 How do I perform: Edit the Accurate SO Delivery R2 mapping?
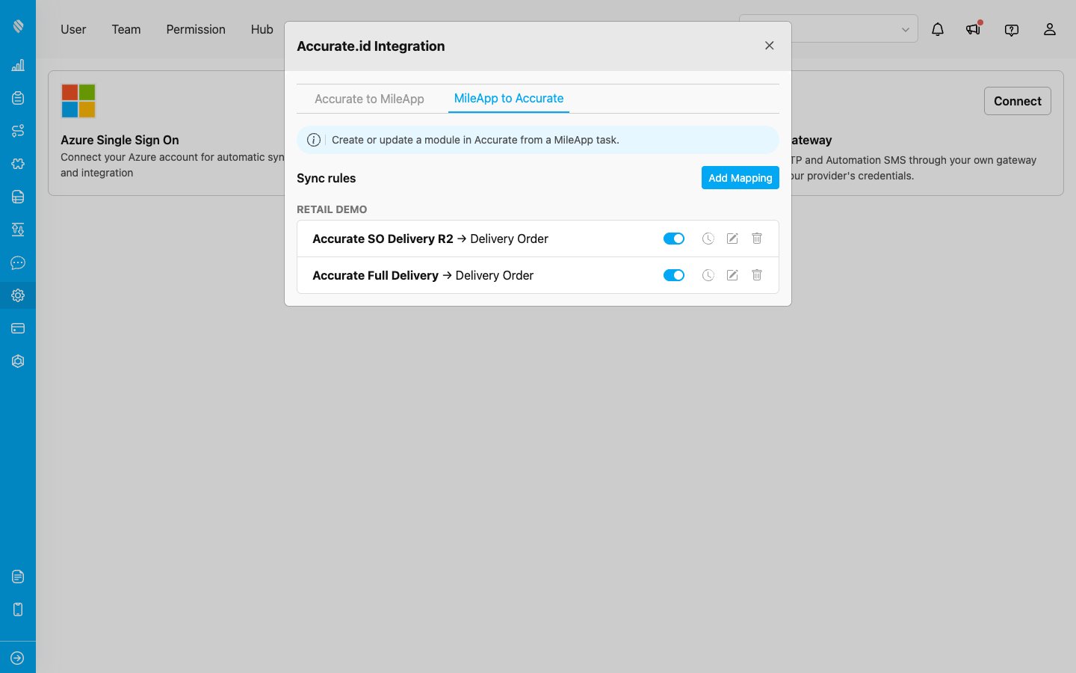pos(732,239)
